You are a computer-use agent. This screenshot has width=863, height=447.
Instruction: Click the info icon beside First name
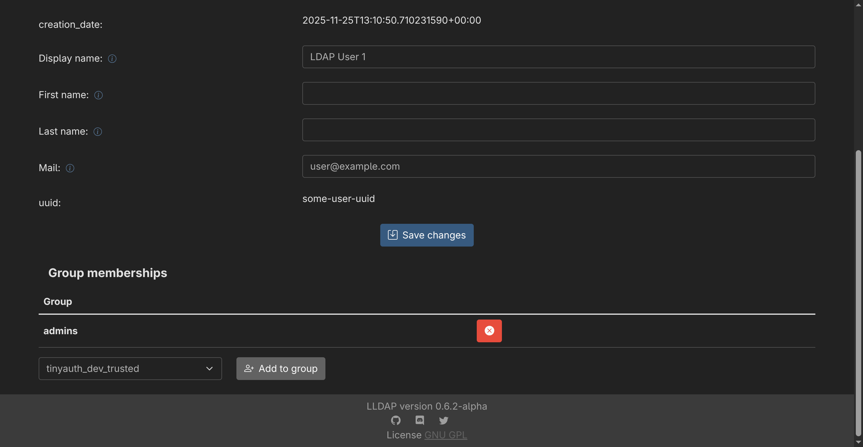(x=98, y=95)
